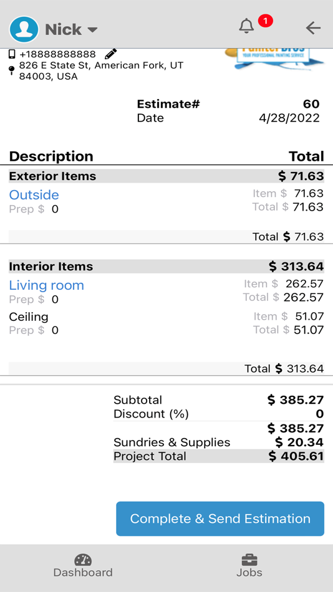Expand the Nick user dropdown arrow
Image resolution: width=333 pixels, height=592 pixels.
[92, 30]
